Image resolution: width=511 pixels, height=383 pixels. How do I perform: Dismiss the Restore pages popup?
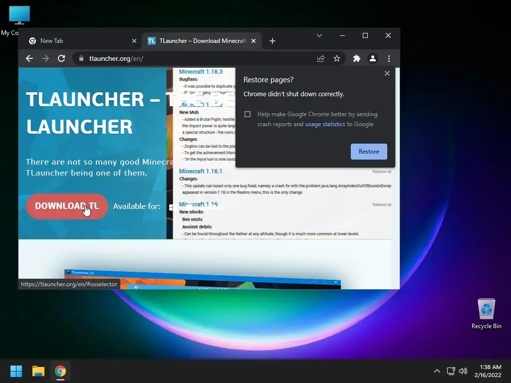[387, 73]
